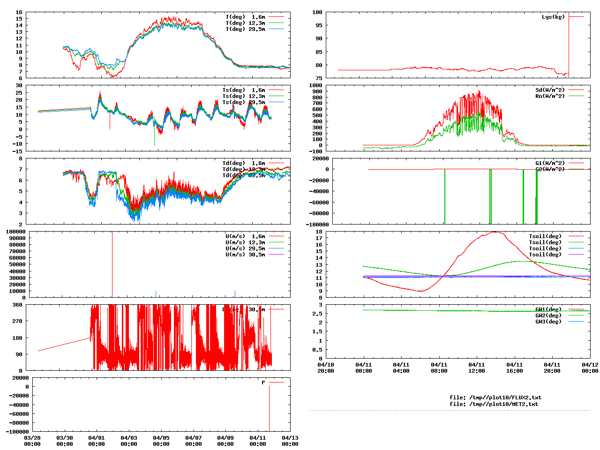The height and width of the screenshot is (450, 600).
Task: Click the 'P' legend label in pressure plot
Action: pos(263,382)
